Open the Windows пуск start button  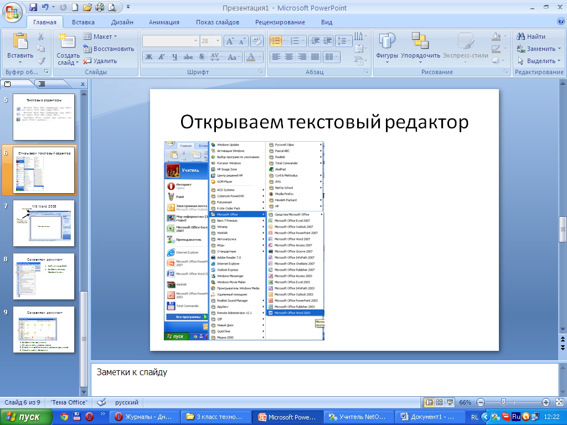(26, 417)
